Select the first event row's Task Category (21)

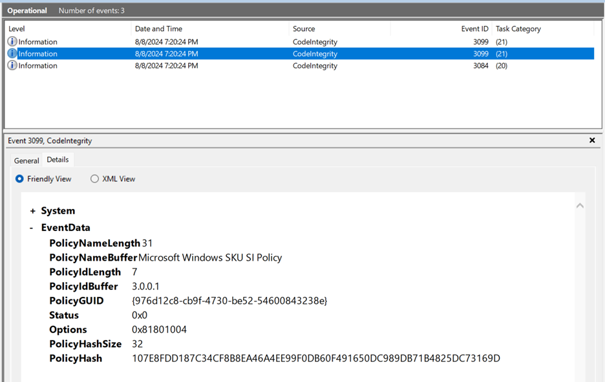502,41
